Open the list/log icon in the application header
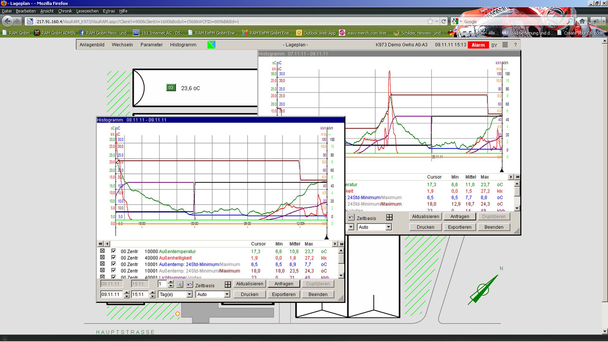Screen dimensions: 608x342 pyautogui.click(x=504, y=45)
